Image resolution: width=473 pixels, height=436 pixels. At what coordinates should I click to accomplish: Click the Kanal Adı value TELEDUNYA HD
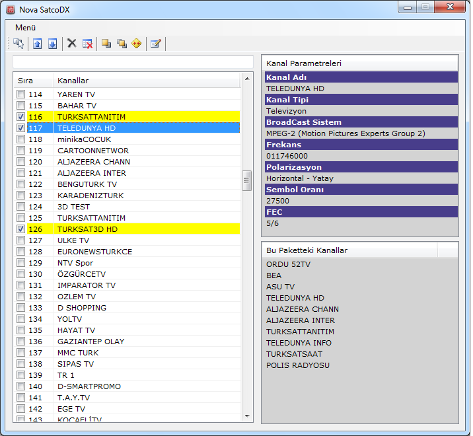tap(295, 89)
